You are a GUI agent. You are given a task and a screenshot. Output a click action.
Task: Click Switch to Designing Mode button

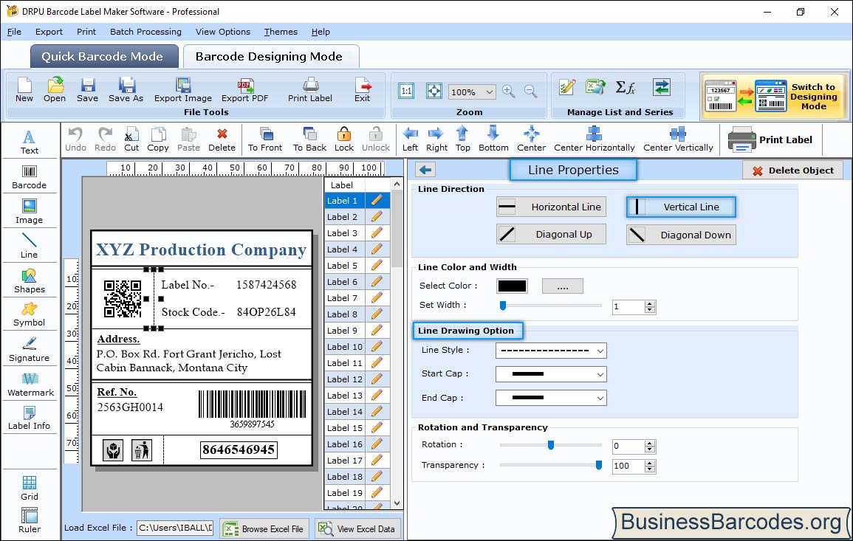pyautogui.click(x=774, y=96)
